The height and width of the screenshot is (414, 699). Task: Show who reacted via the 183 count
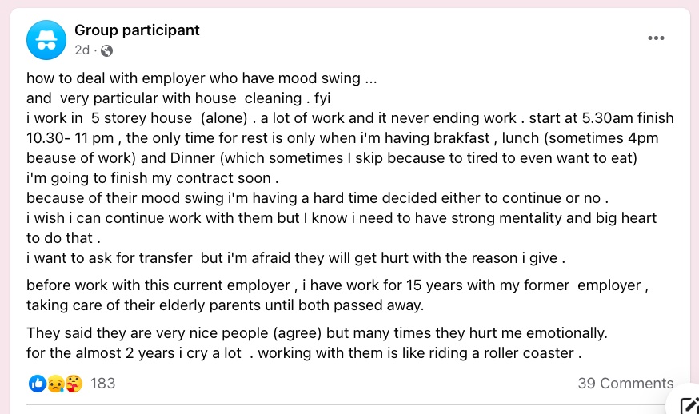pos(102,384)
